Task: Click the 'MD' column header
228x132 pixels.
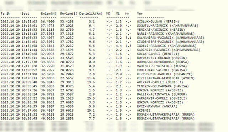Action: click(x=108, y=14)
